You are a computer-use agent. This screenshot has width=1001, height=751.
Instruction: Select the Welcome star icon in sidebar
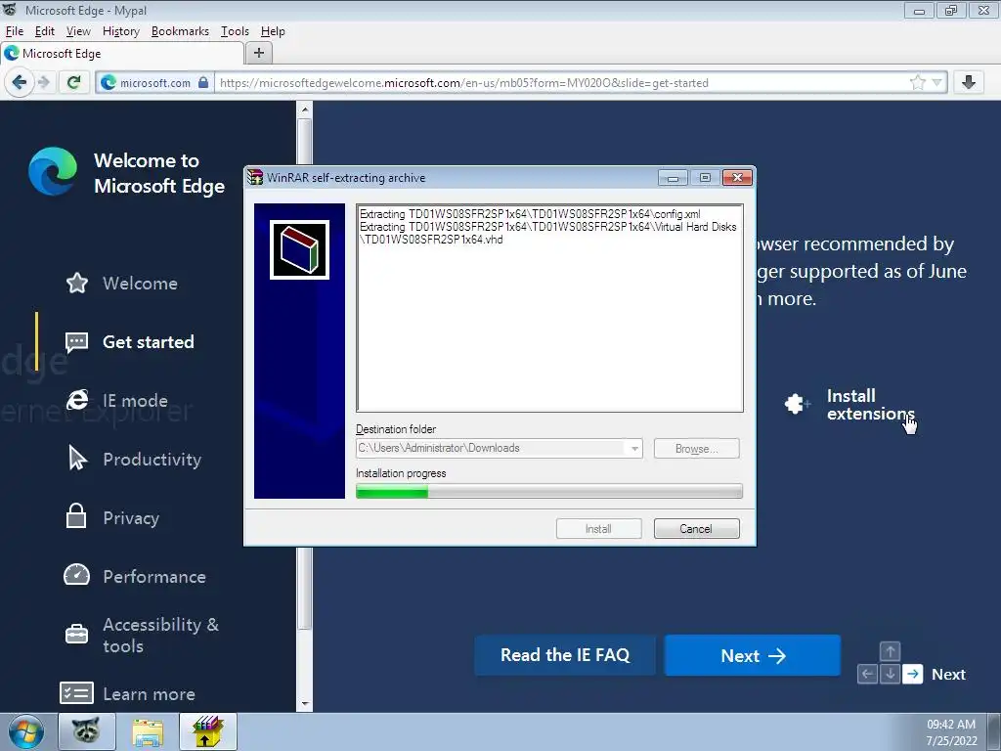77,283
